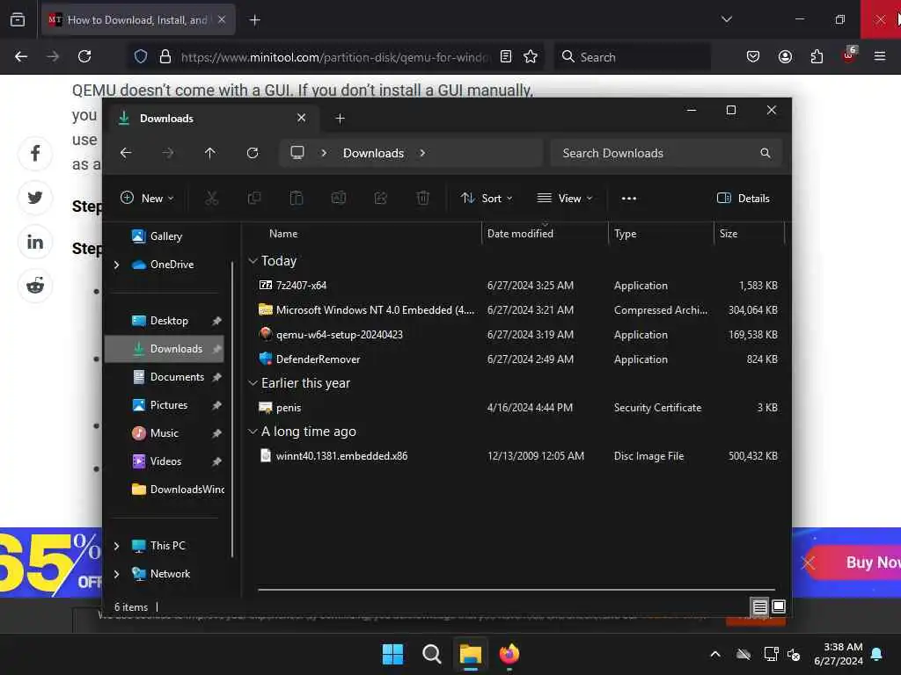Share article on Facebook

click(x=35, y=154)
